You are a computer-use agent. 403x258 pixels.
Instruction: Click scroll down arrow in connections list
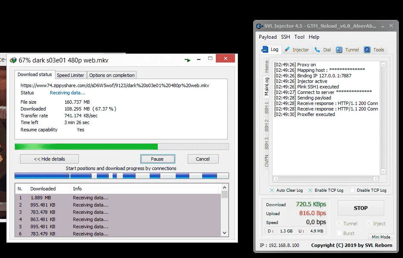click(x=224, y=233)
